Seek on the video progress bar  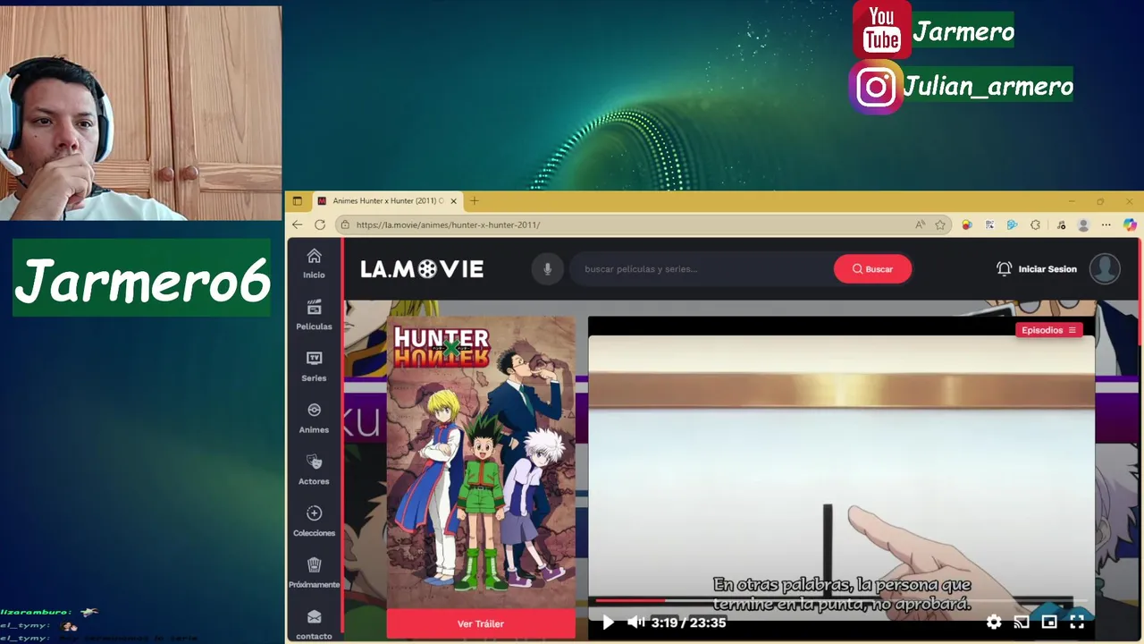[840, 600]
